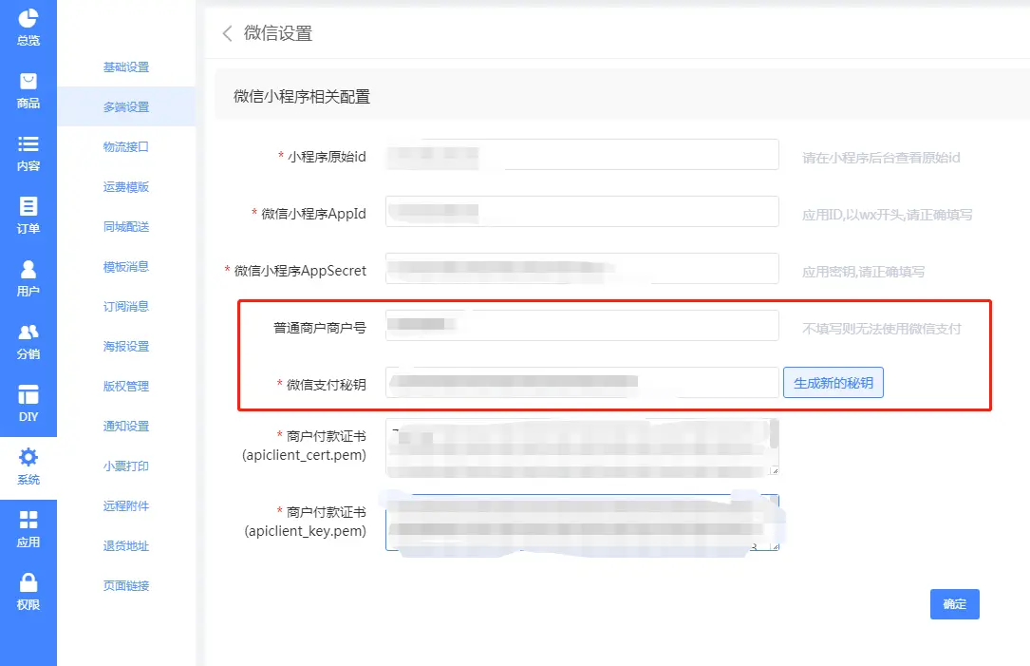
Task: Focus the 普通商户商户号 input field
Action: (581, 326)
